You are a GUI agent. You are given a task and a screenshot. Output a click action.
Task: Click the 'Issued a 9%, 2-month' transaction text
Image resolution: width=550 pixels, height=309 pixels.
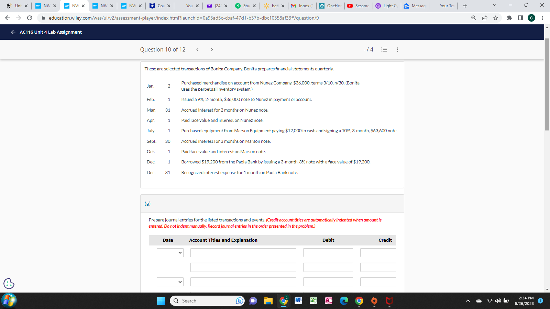coord(247,100)
